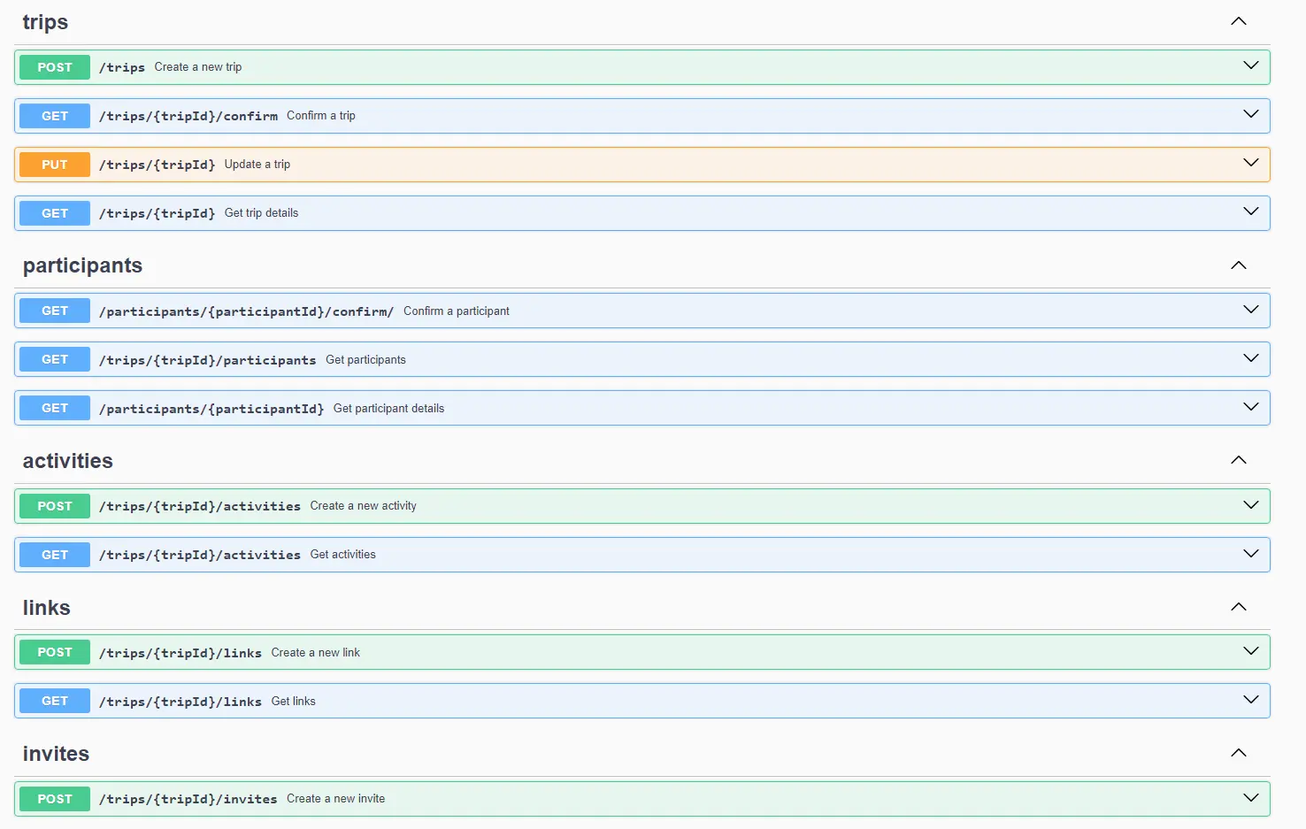The height and width of the screenshot is (829, 1306).
Task: Open the /trips/{tripId}/confirm path
Action: pos(188,116)
